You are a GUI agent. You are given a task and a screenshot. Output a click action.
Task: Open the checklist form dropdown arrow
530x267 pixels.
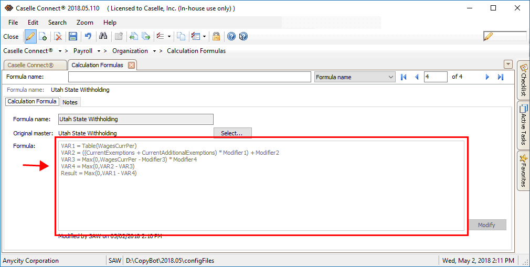coord(204,37)
